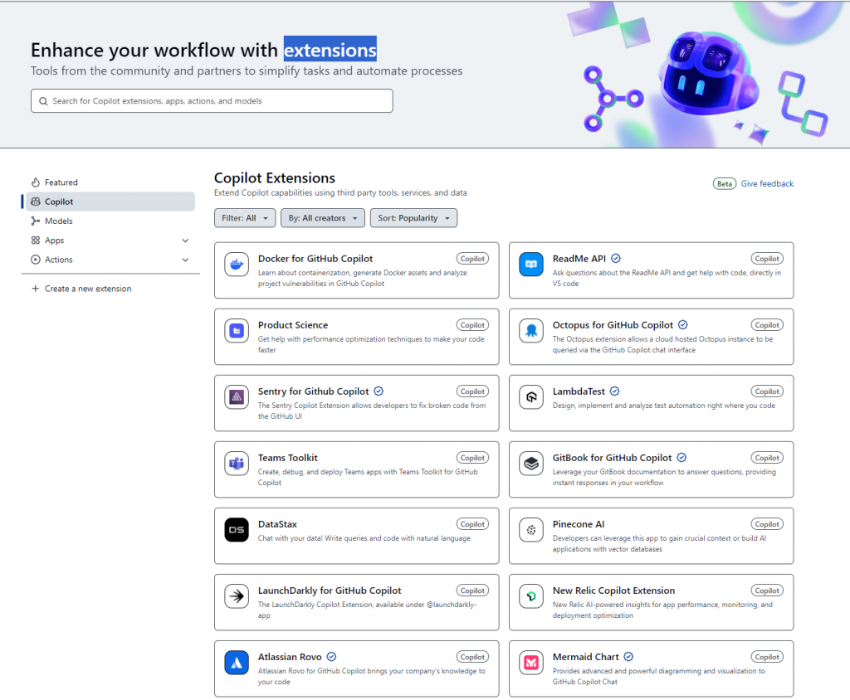Click the LaunchDarkly arrow icon

tap(237, 596)
